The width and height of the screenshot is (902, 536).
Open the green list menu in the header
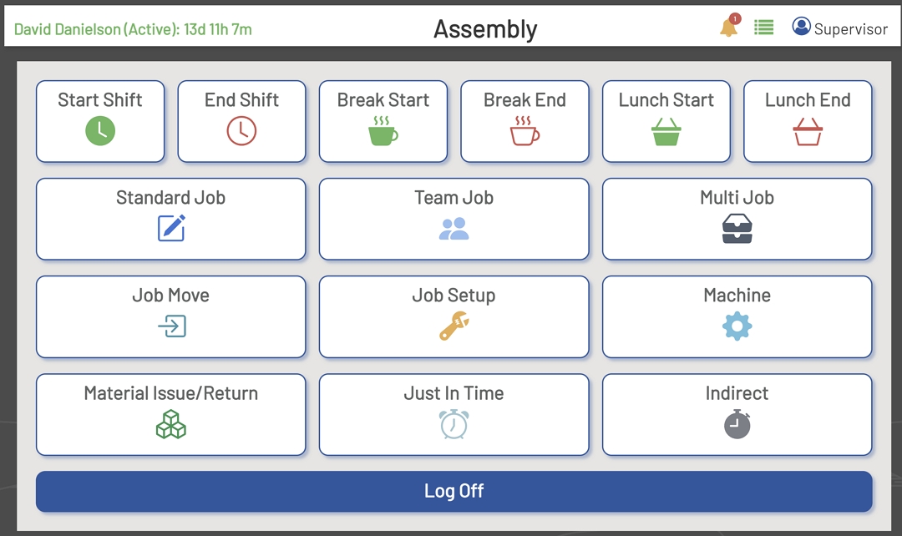pyautogui.click(x=763, y=26)
